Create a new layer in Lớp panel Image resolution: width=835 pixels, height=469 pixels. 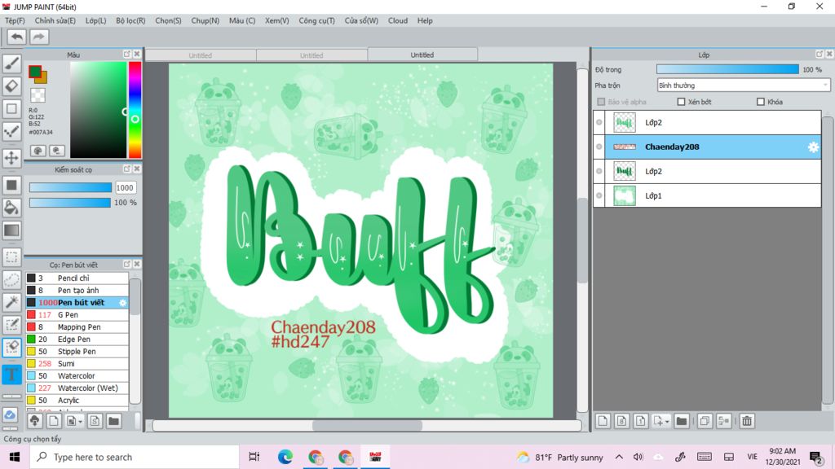point(603,421)
